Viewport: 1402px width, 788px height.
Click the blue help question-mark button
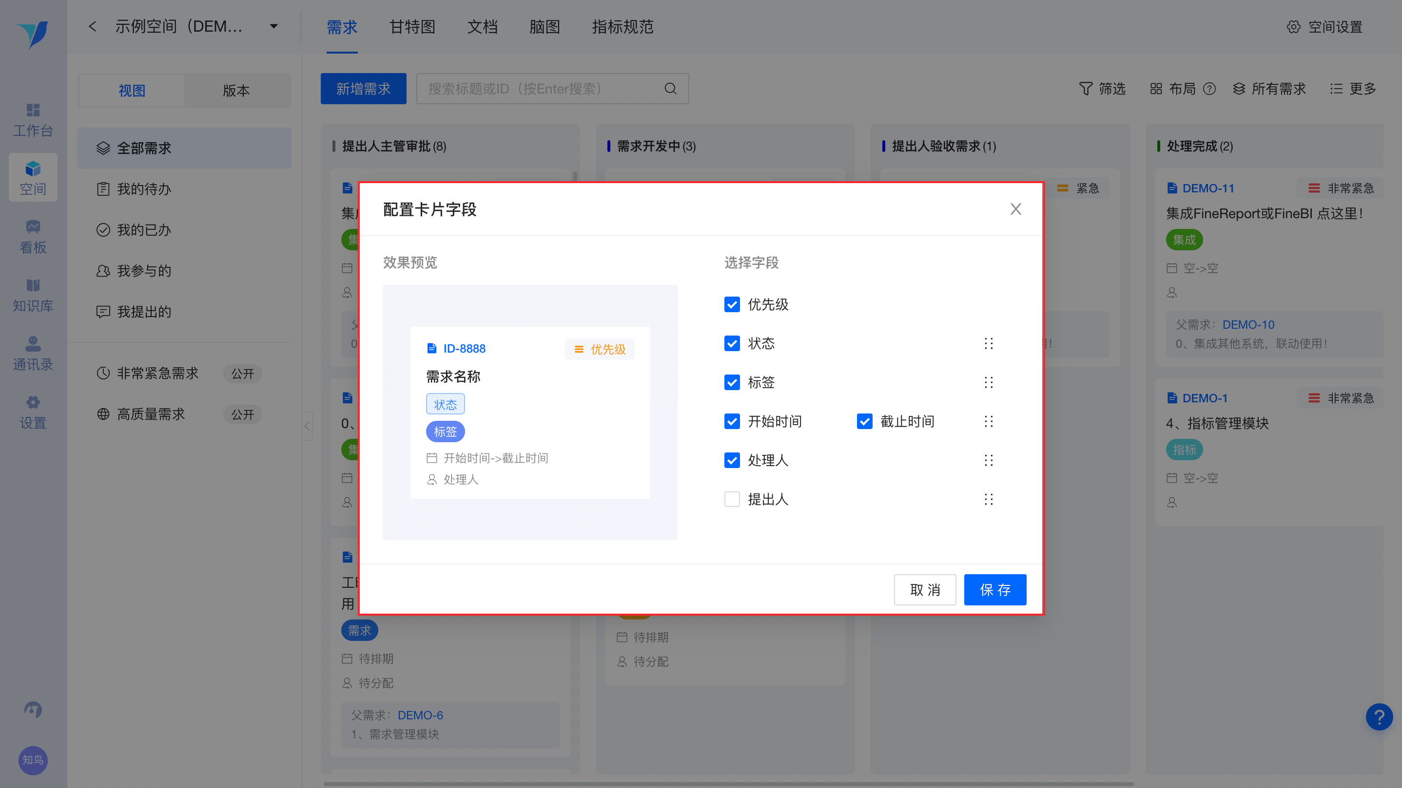1379,717
